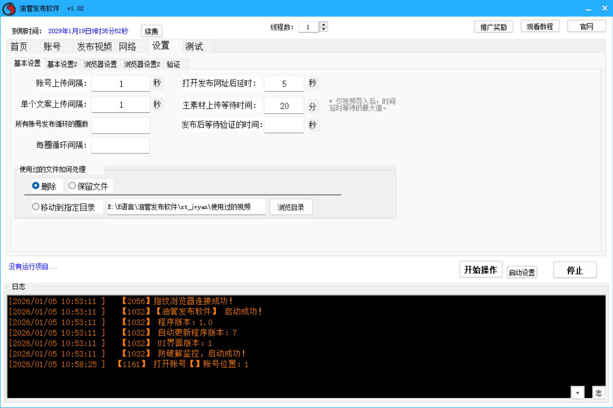Select the 保留文件 radio option

(x=72, y=186)
